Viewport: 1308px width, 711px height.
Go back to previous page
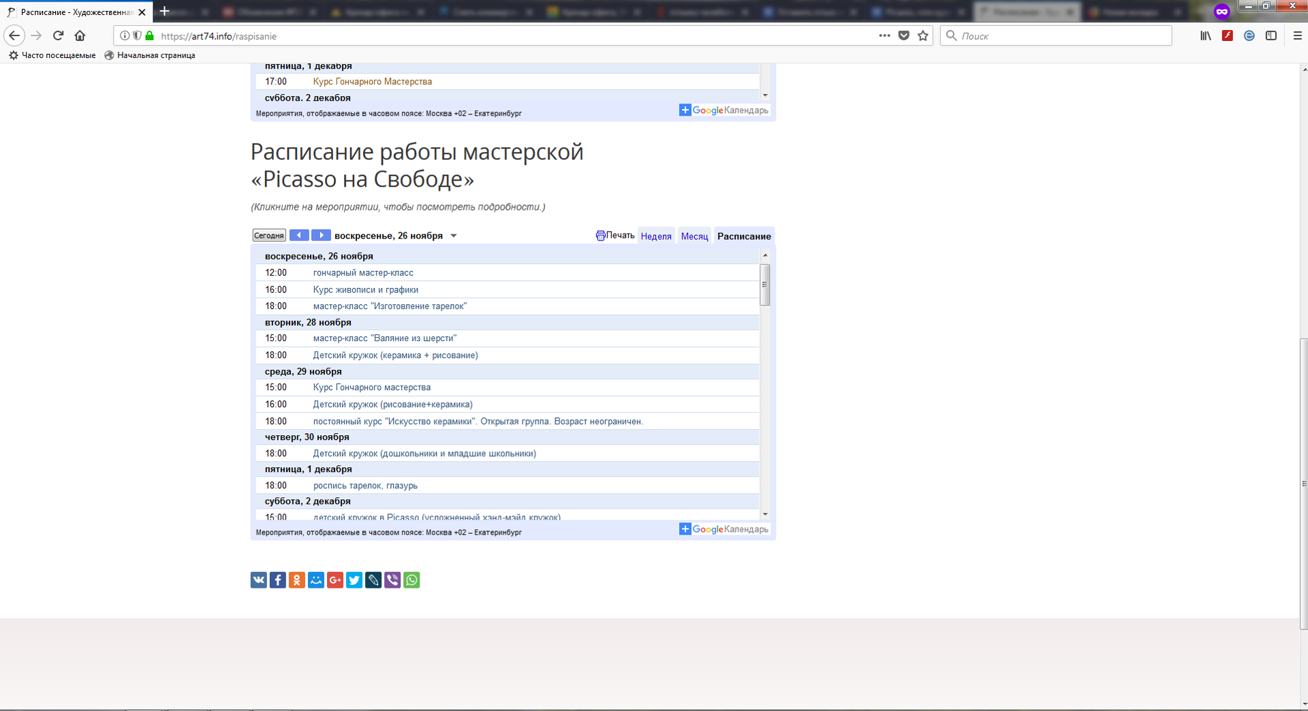pyautogui.click(x=14, y=35)
